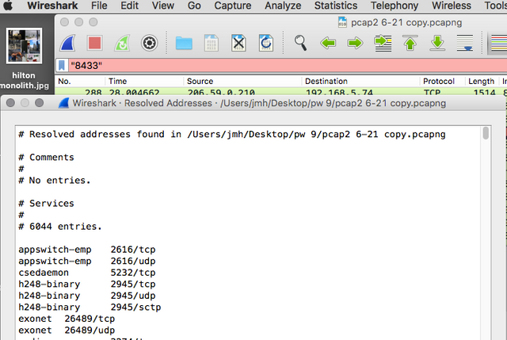The height and width of the screenshot is (340, 507).
Task: Click the "# Comments" heading line
Action: pyautogui.click(x=46, y=157)
